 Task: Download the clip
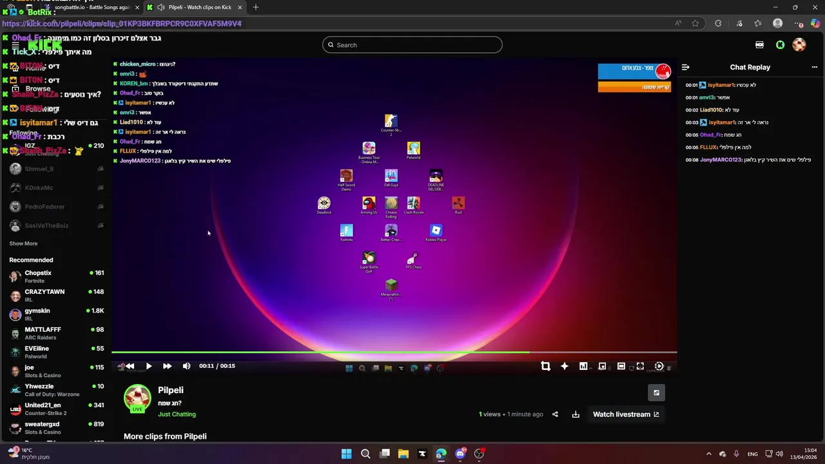(576, 414)
